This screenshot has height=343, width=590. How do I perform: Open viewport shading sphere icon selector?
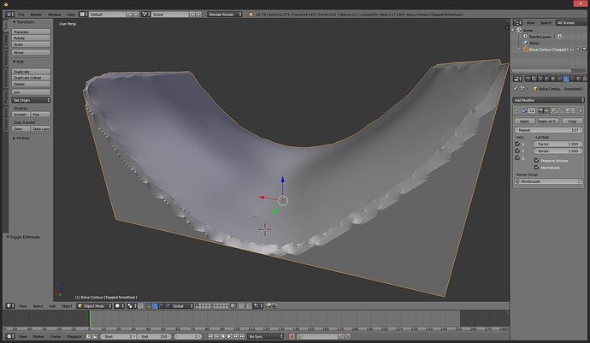(x=119, y=305)
